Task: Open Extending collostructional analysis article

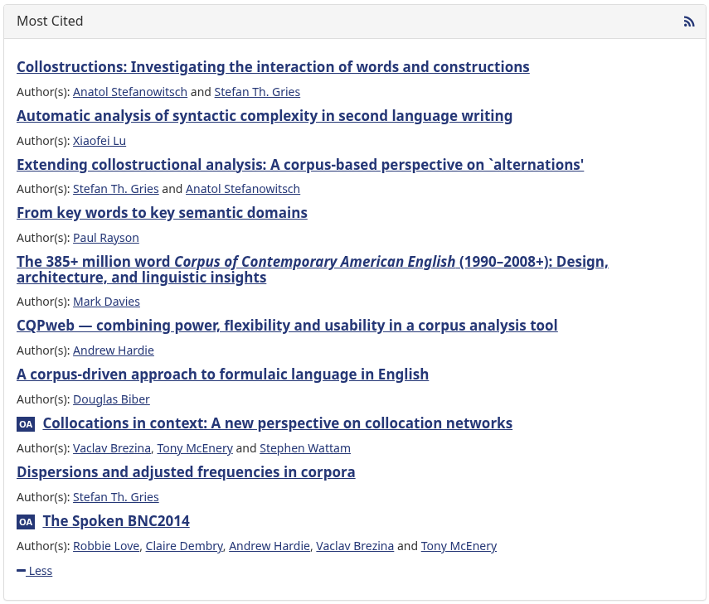Action: point(300,165)
